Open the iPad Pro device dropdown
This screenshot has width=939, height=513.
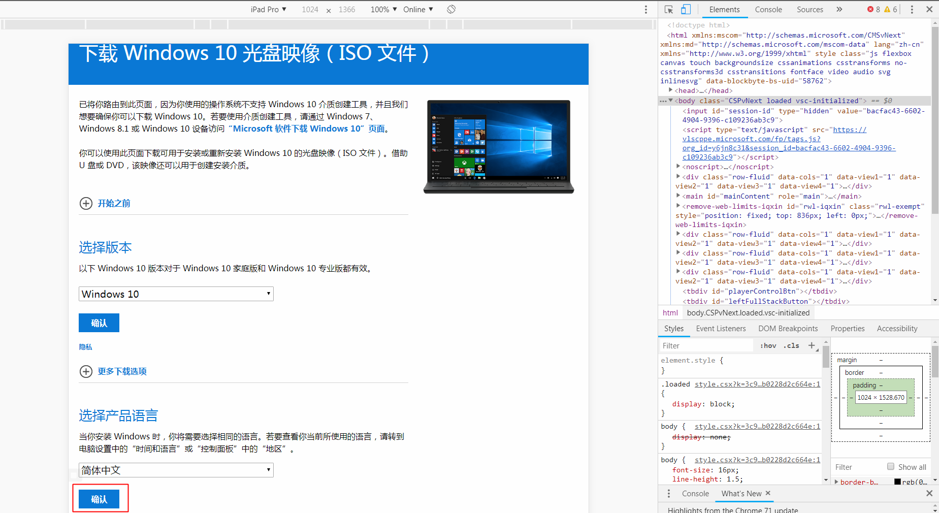tap(269, 9)
